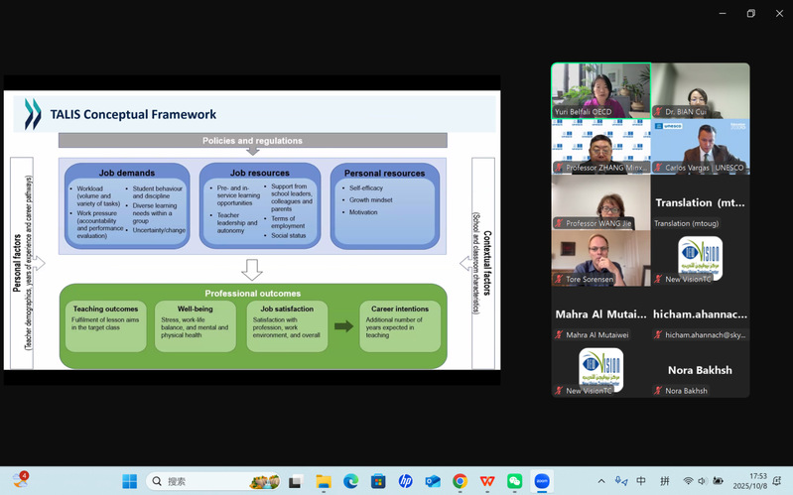Open File Explorer from the taskbar
This screenshot has height=495, width=793.
click(323, 481)
